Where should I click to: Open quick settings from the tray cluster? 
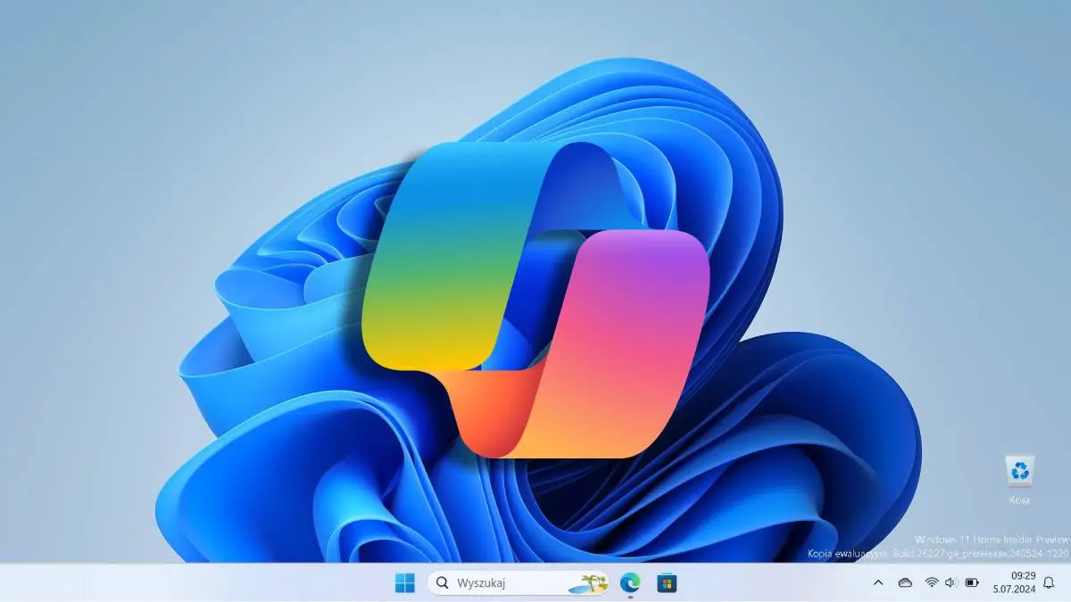point(949,583)
